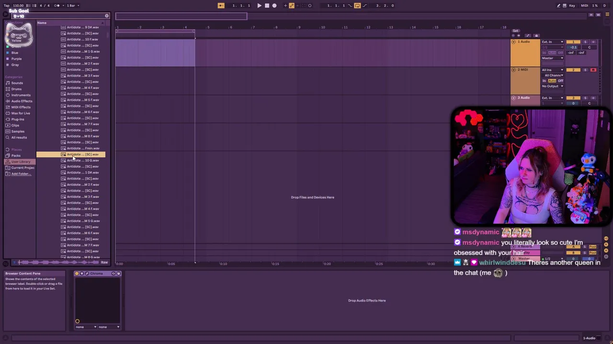The height and width of the screenshot is (344, 613).
Task: Activate Draw Mode pencil icon
Action: (558, 6)
